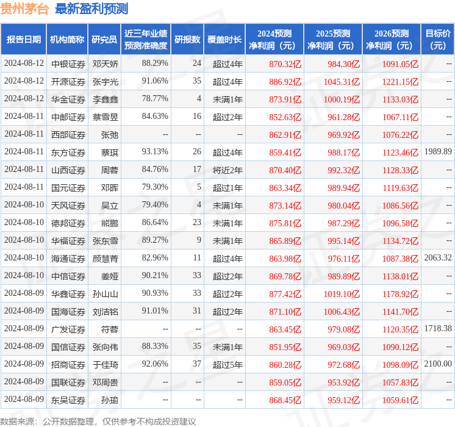Select the 华鑫证券 institution cell

click(x=68, y=295)
